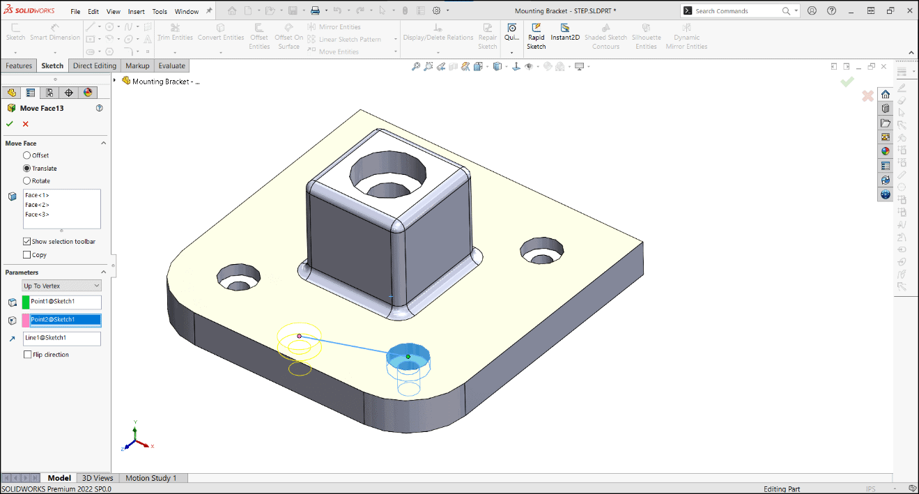Image resolution: width=919 pixels, height=494 pixels.
Task: Open the View menu
Action: pyautogui.click(x=114, y=11)
